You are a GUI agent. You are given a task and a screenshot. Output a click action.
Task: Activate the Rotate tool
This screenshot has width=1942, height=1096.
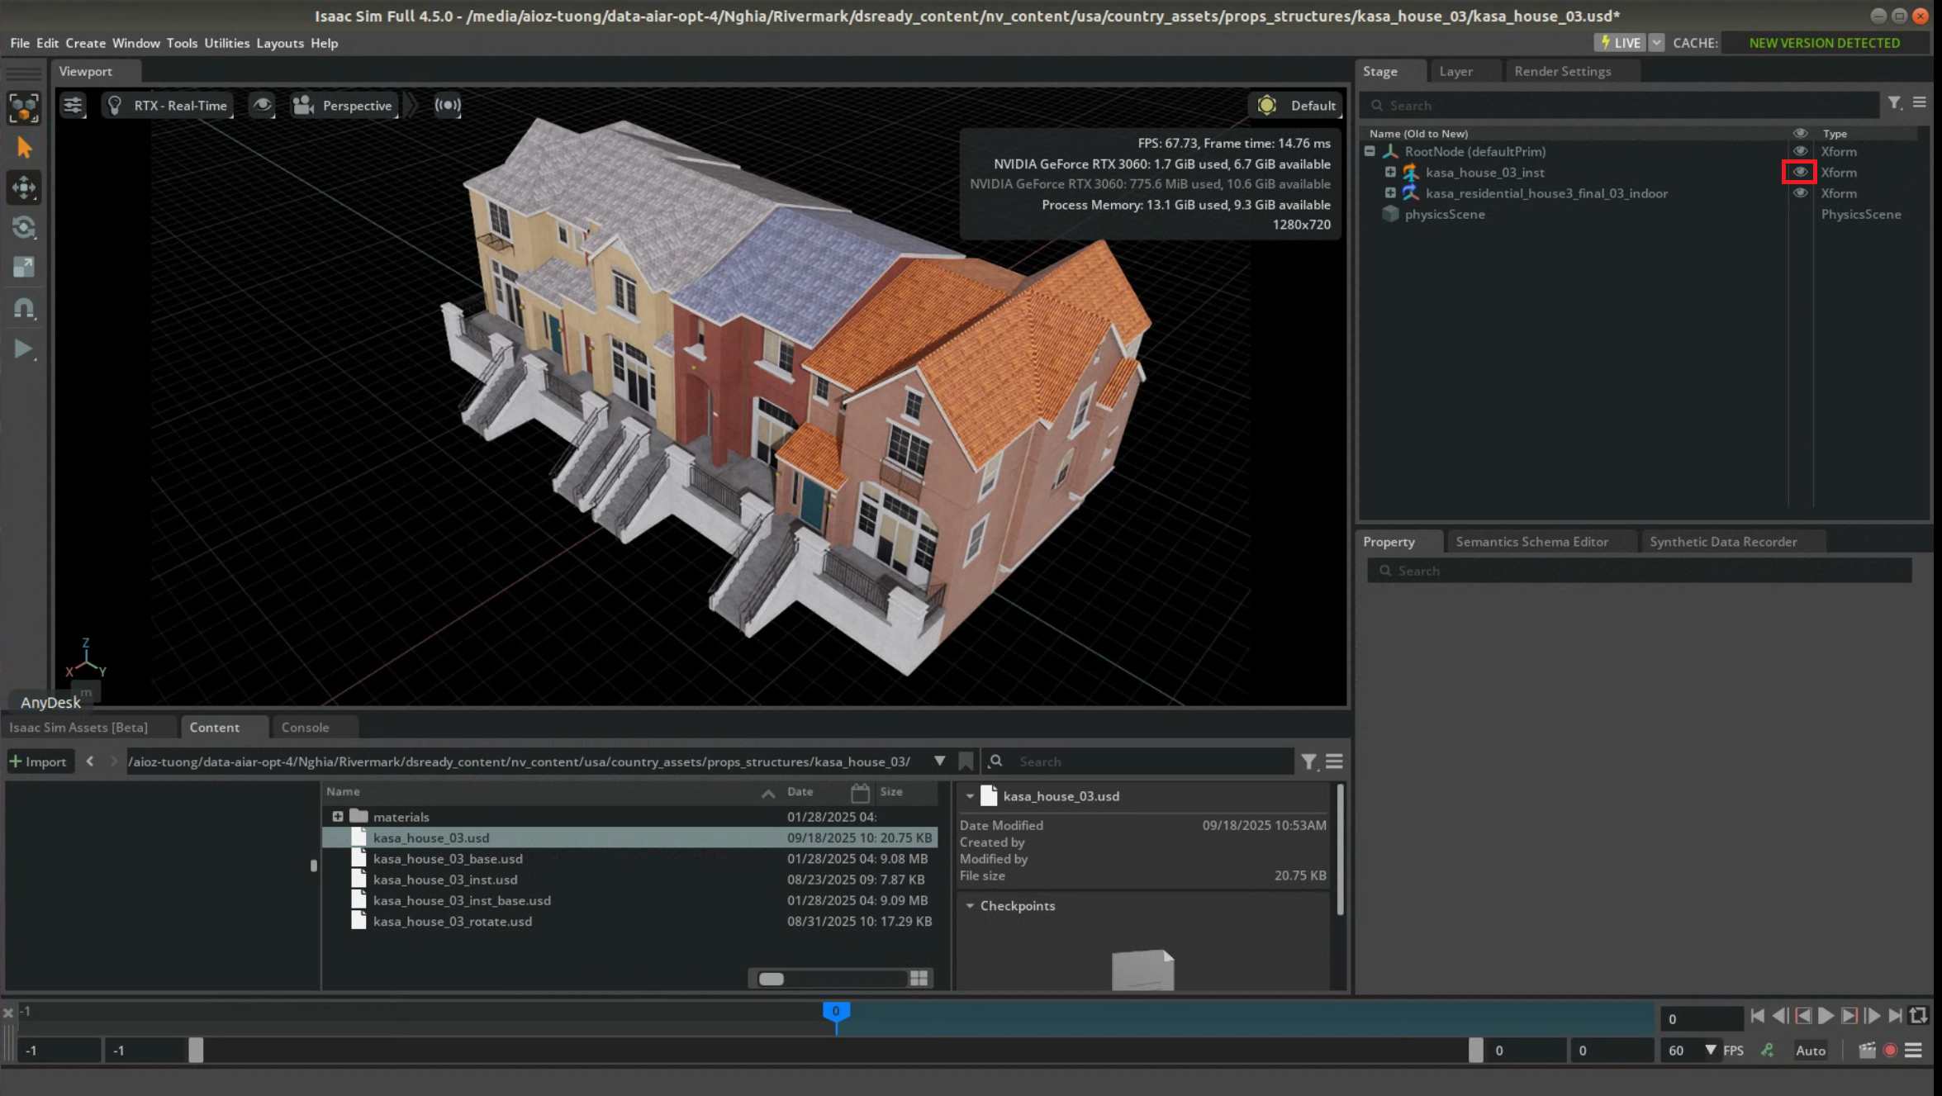[24, 227]
